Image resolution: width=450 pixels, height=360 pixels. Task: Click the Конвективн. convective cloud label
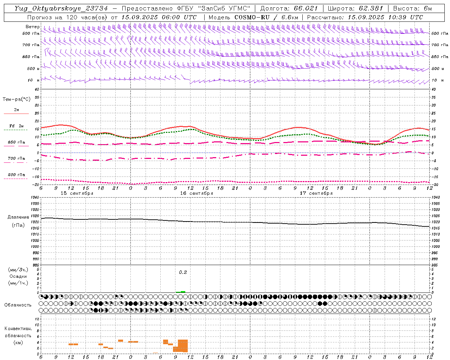[18, 329]
